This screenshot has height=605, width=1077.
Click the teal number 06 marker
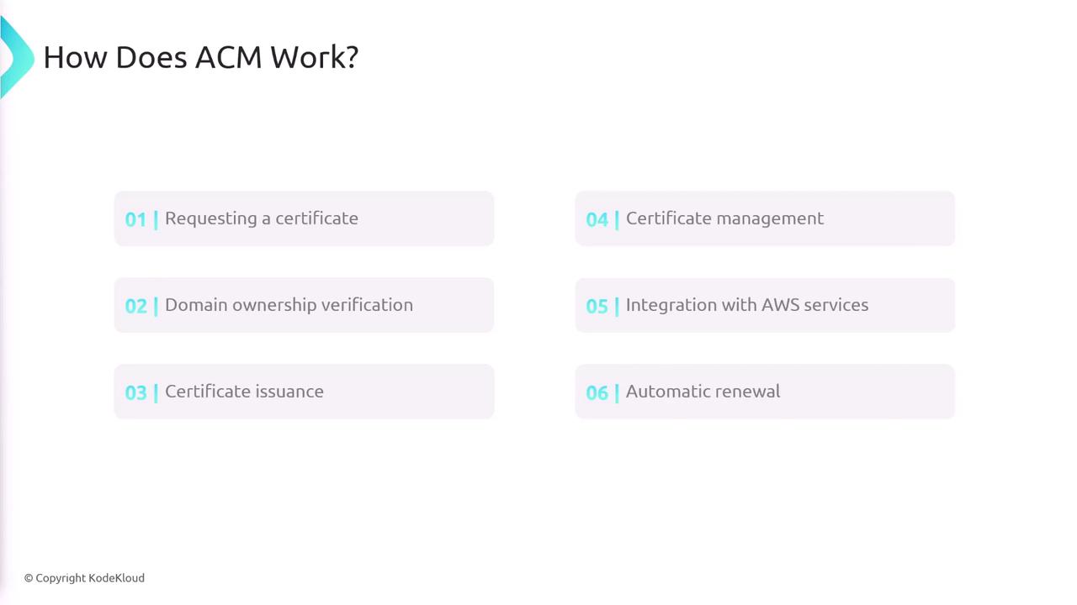597,393
